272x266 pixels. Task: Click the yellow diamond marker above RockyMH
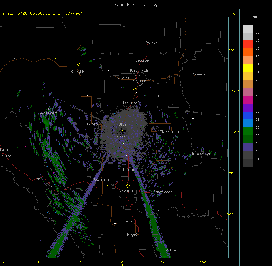tap(79, 64)
